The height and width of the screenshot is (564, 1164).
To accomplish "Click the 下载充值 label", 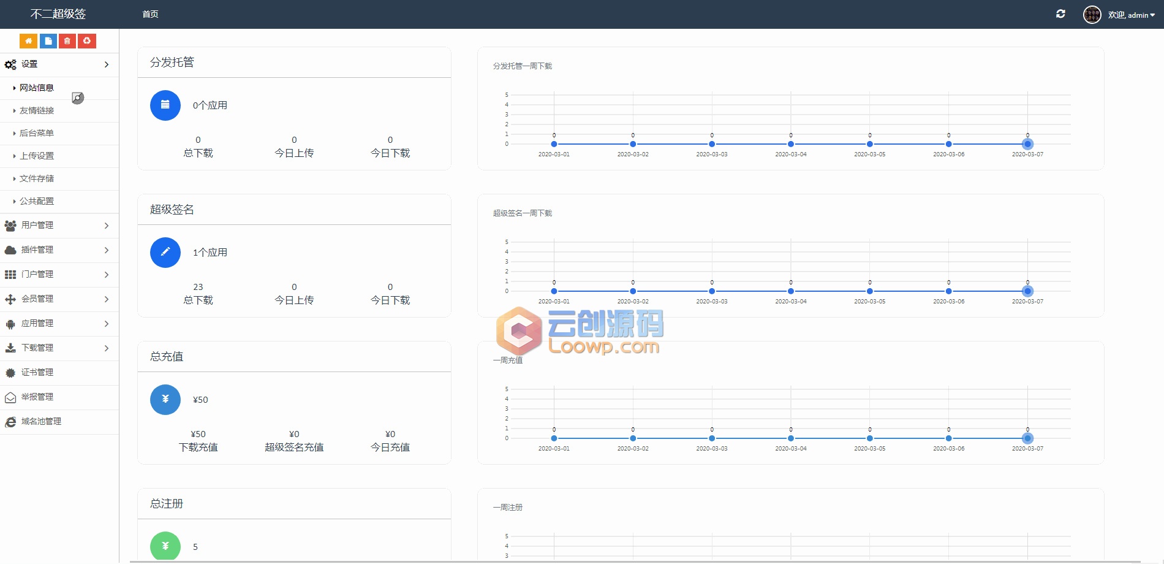I will [198, 448].
